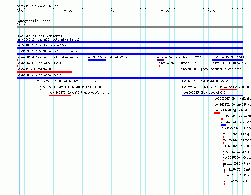The image size is (251, 195).
Task: Open the nsv5532347 variant label
Action: (x=232, y=98)
